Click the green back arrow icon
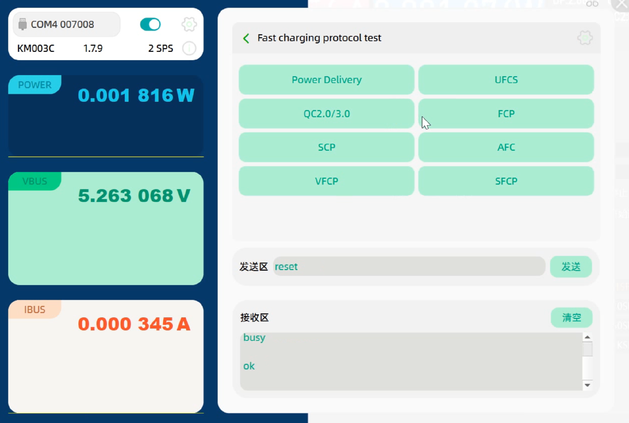 [246, 38]
